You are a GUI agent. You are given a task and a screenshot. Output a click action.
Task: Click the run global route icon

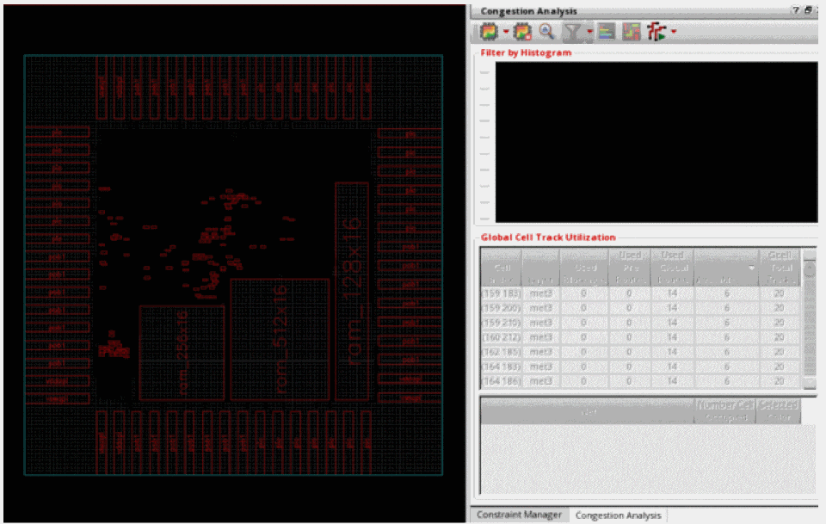657,33
